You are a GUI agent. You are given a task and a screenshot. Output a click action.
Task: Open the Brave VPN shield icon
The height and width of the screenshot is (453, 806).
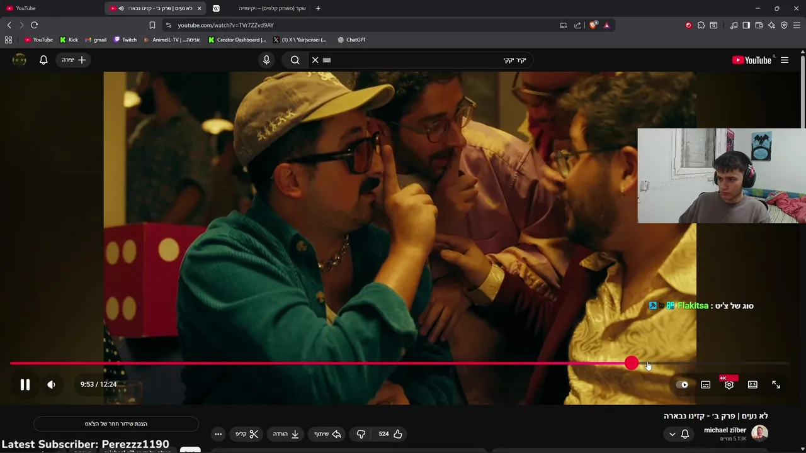[x=784, y=25]
